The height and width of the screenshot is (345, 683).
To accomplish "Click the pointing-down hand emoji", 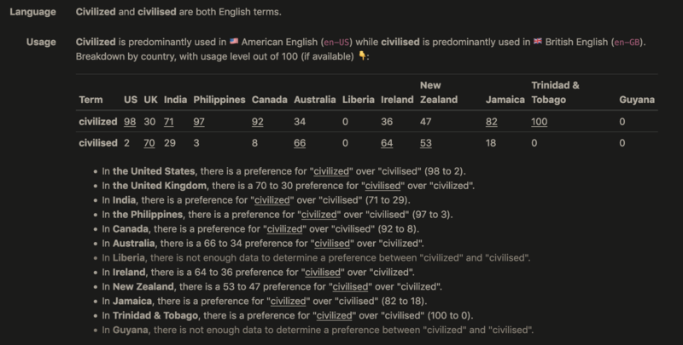I will (x=362, y=56).
